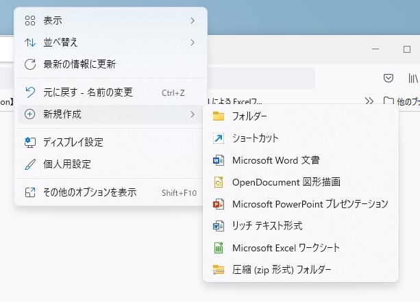Open 個人用設定 from context menu
The image size is (420, 302).
tap(110, 164)
